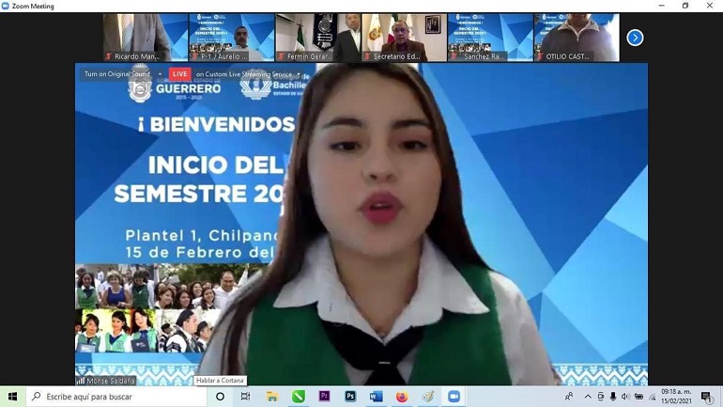Open Firefox from the taskbar
Image resolution: width=723 pixels, height=407 pixels.
click(x=402, y=397)
